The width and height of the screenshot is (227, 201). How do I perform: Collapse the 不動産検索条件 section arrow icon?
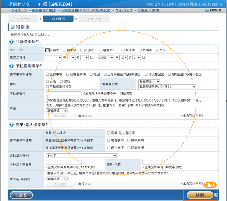(x=11, y=66)
